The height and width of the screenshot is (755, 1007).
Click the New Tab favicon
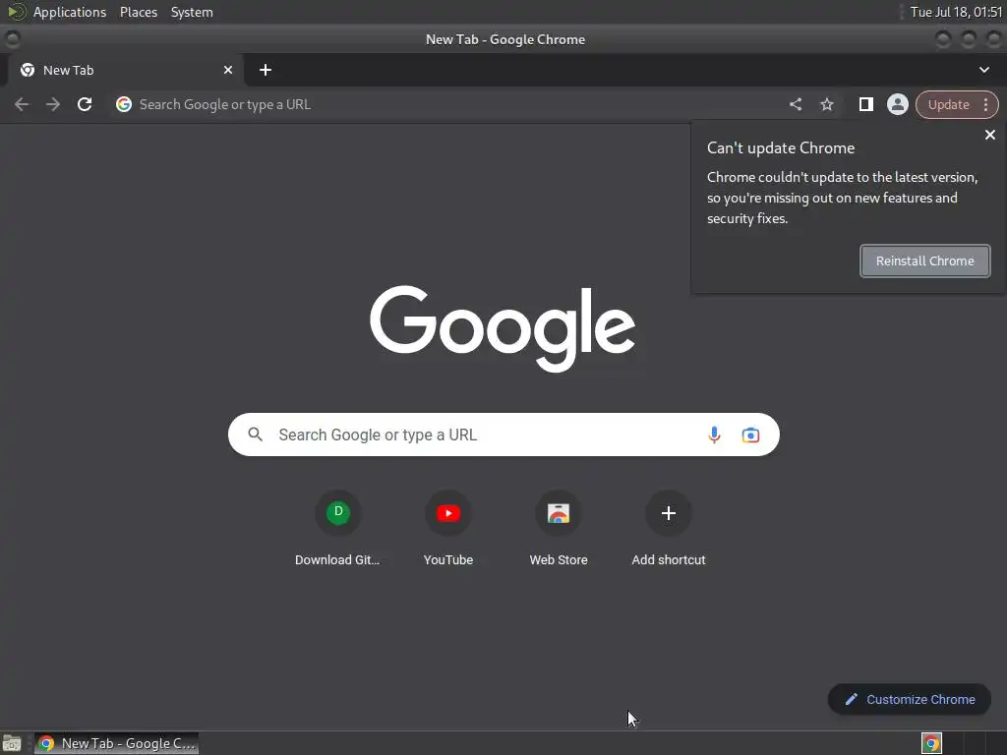pyautogui.click(x=28, y=70)
